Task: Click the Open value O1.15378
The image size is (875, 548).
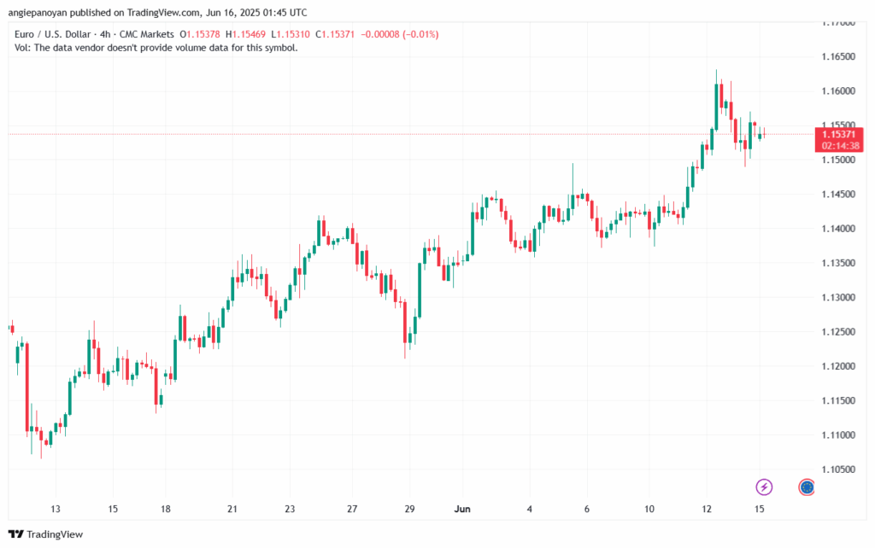Action: 200,34
